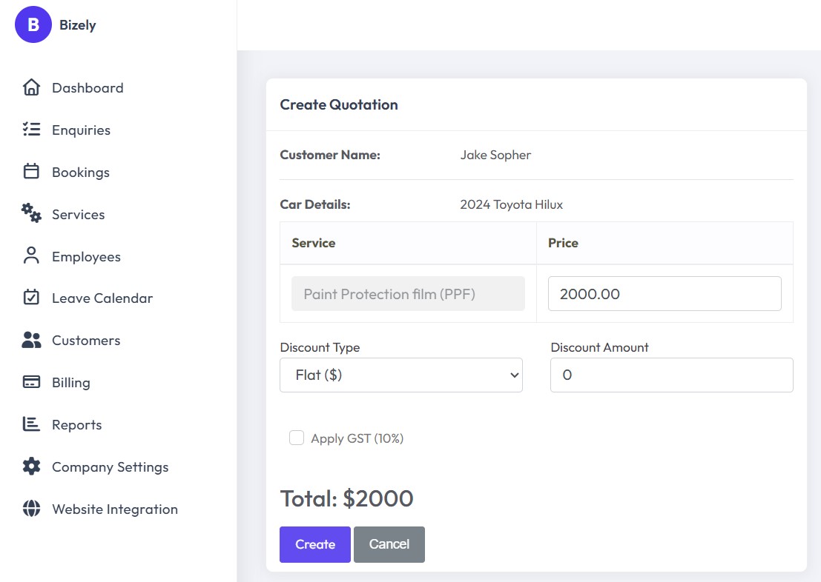Image resolution: width=821 pixels, height=582 pixels.
Task: Click the Enquiries checklist icon
Action: click(x=31, y=129)
